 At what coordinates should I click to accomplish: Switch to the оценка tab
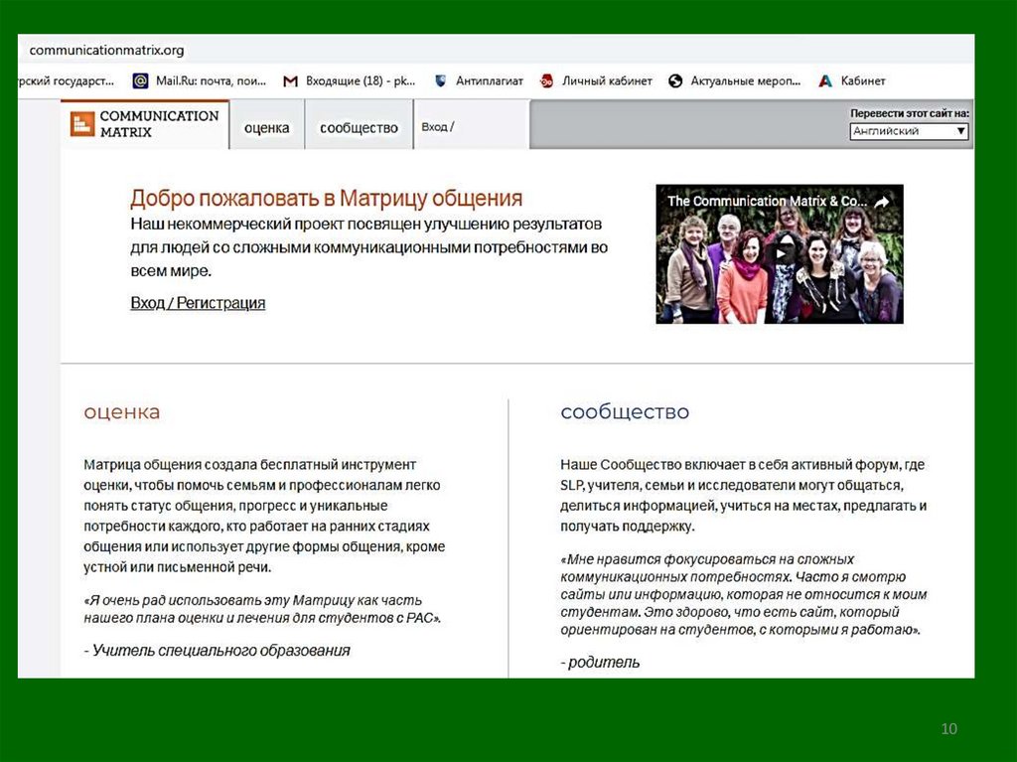coord(266,128)
